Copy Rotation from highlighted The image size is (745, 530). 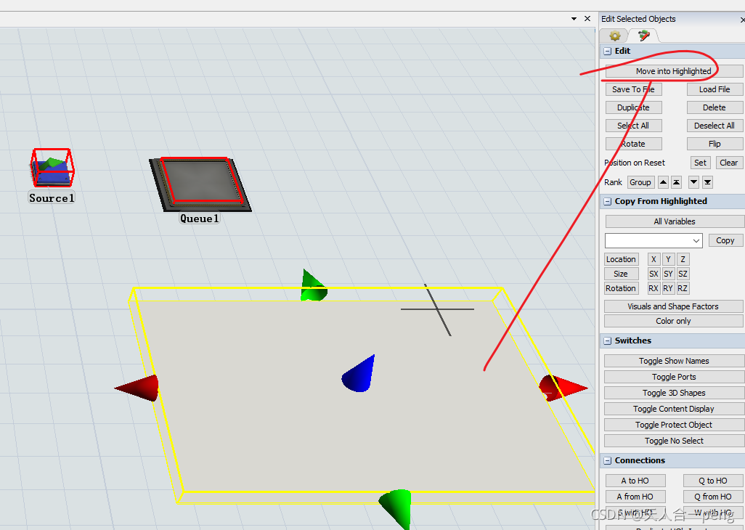621,288
